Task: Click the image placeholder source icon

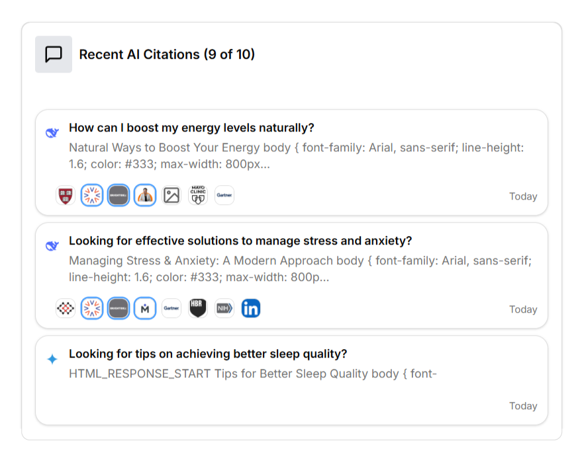Action: [x=171, y=195]
